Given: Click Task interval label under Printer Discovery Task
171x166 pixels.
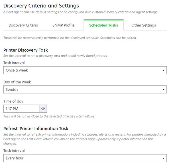Looking at the screenshot, I should (x=14, y=63).
